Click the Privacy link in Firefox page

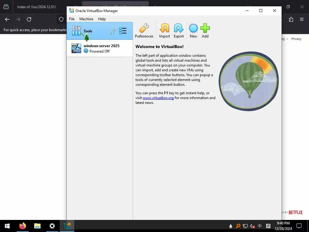[296, 39]
